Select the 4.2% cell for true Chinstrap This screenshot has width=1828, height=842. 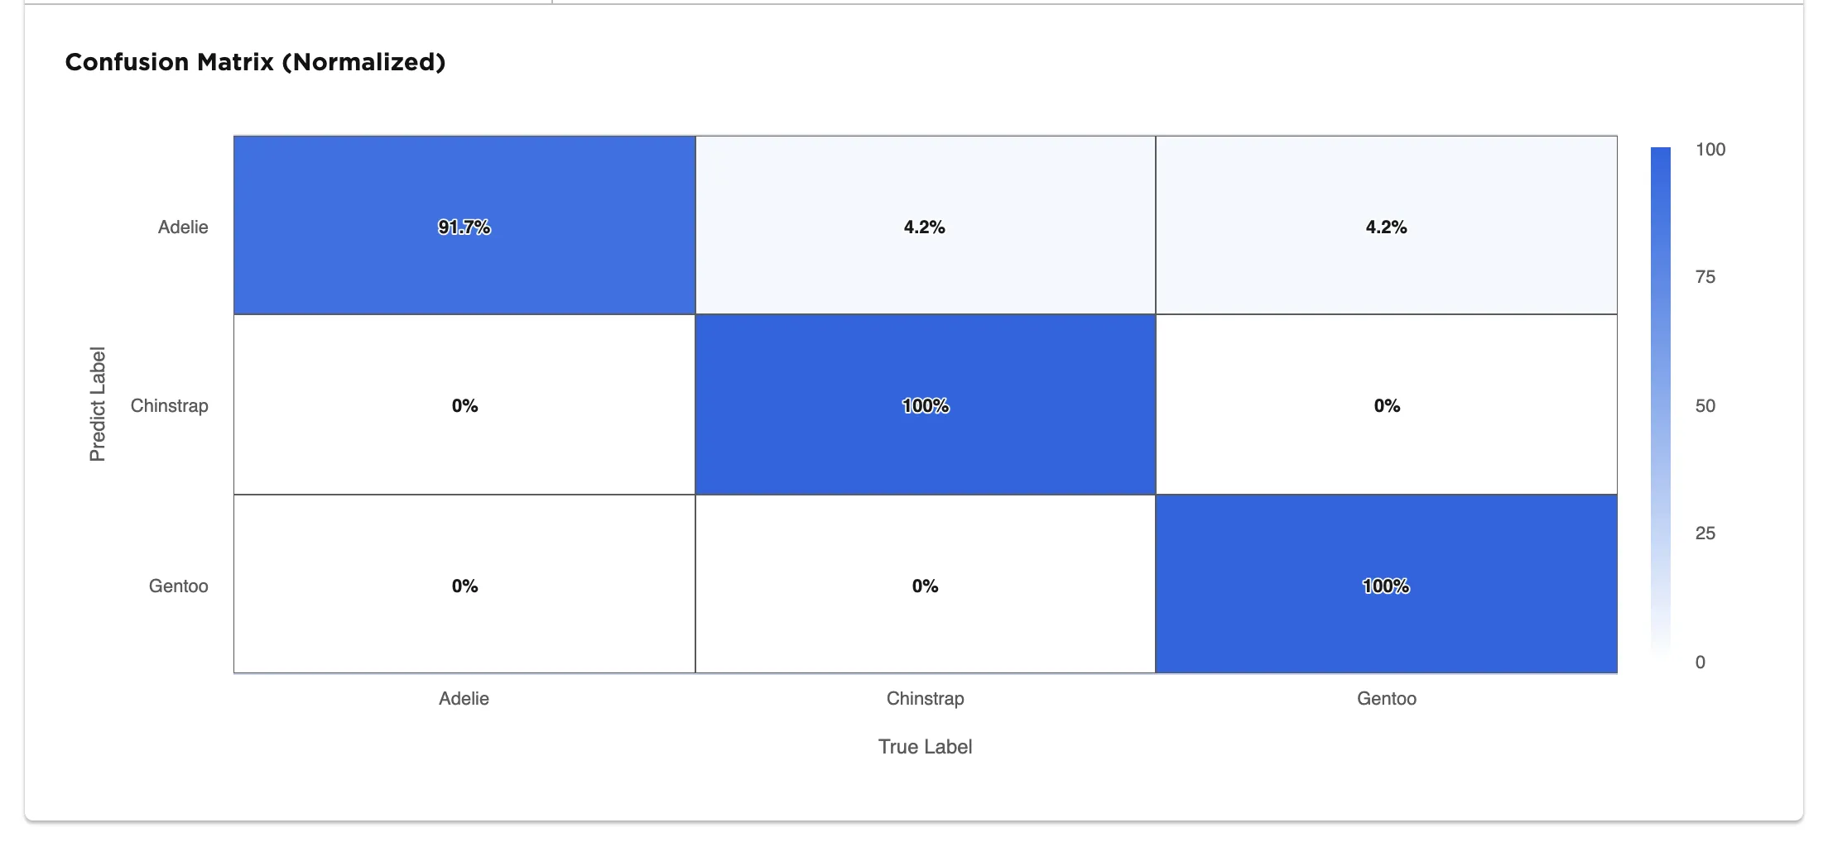click(925, 226)
